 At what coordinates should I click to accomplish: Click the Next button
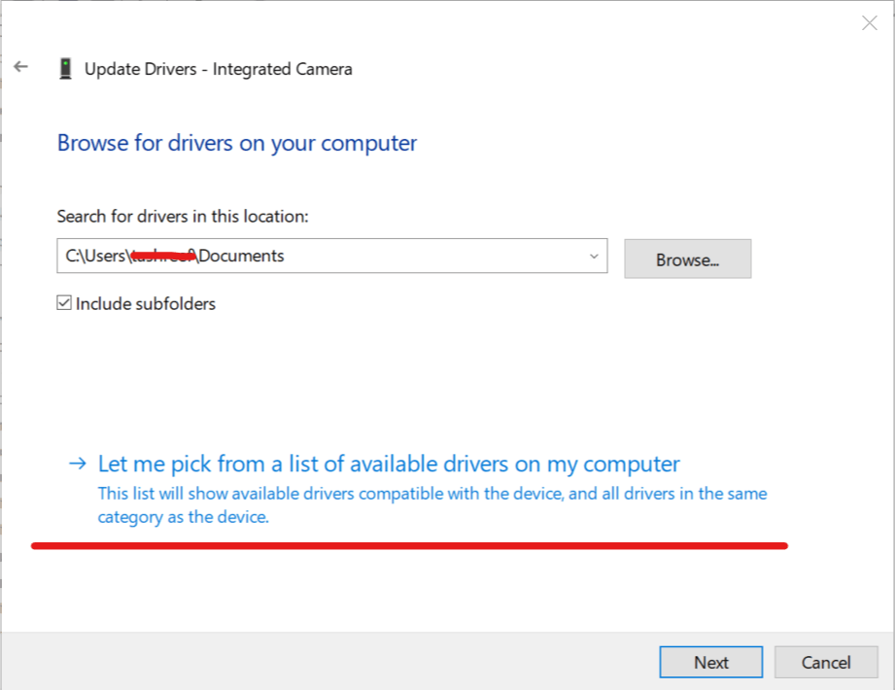(710, 662)
